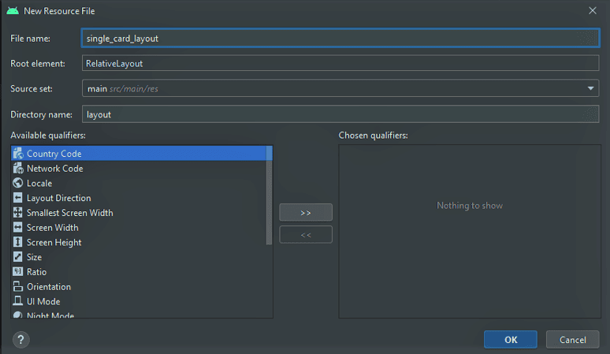Click the Screen Height icon
This screenshot has height=354, width=610.
tap(18, 242)
